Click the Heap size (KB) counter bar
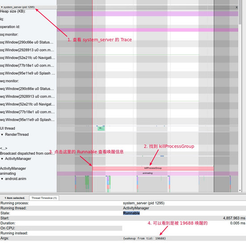The image size is (246, 249). [148, 14]
